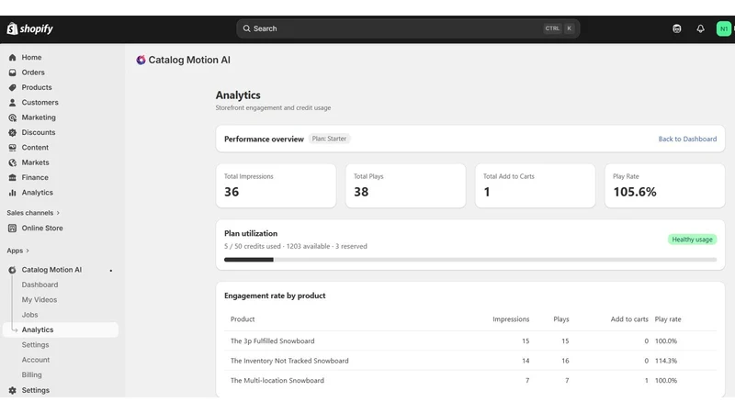Open Account under Catalog Motion AI
The height and width of the screenshot is (413, 735).
(36, 360)
